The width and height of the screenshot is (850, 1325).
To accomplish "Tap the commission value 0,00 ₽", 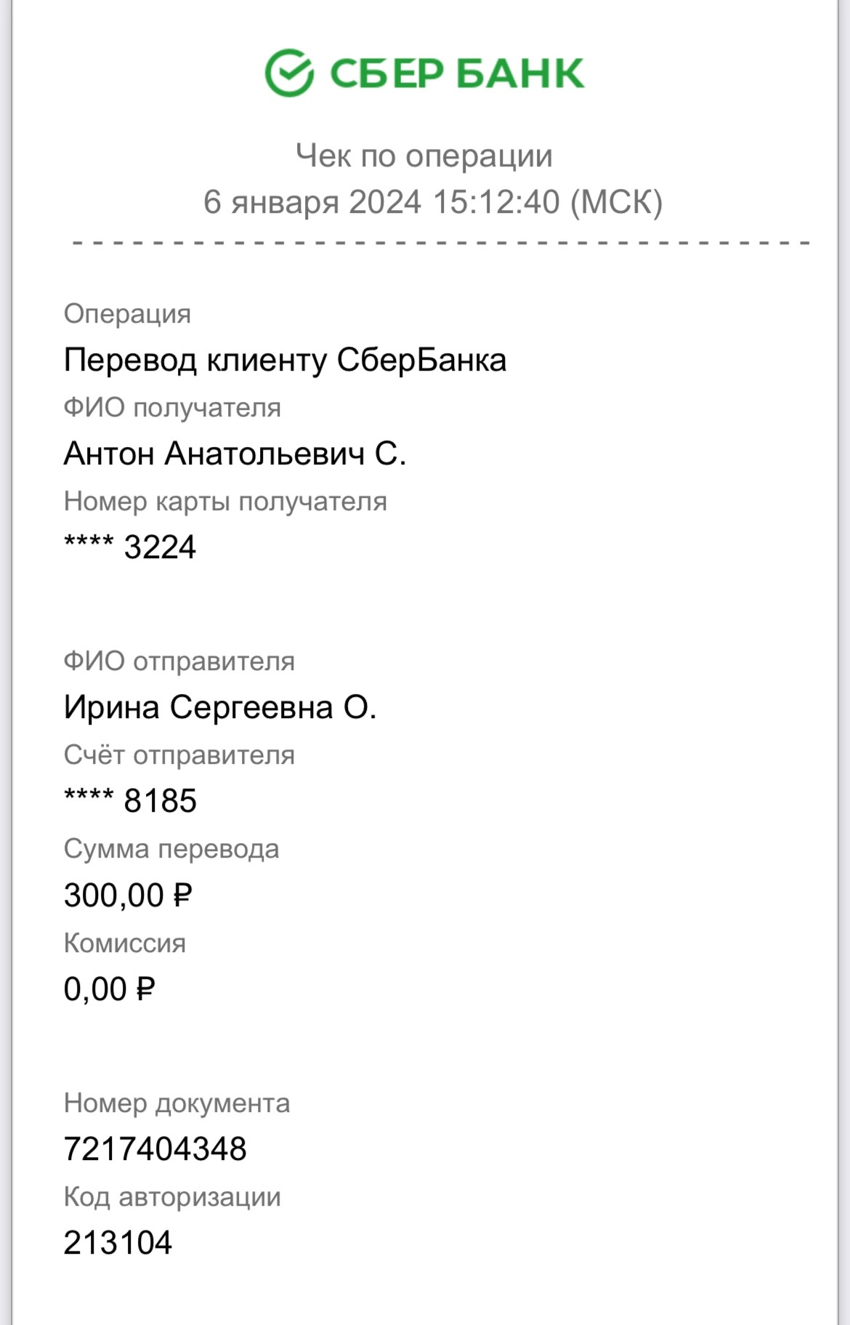I will point(110,989).
